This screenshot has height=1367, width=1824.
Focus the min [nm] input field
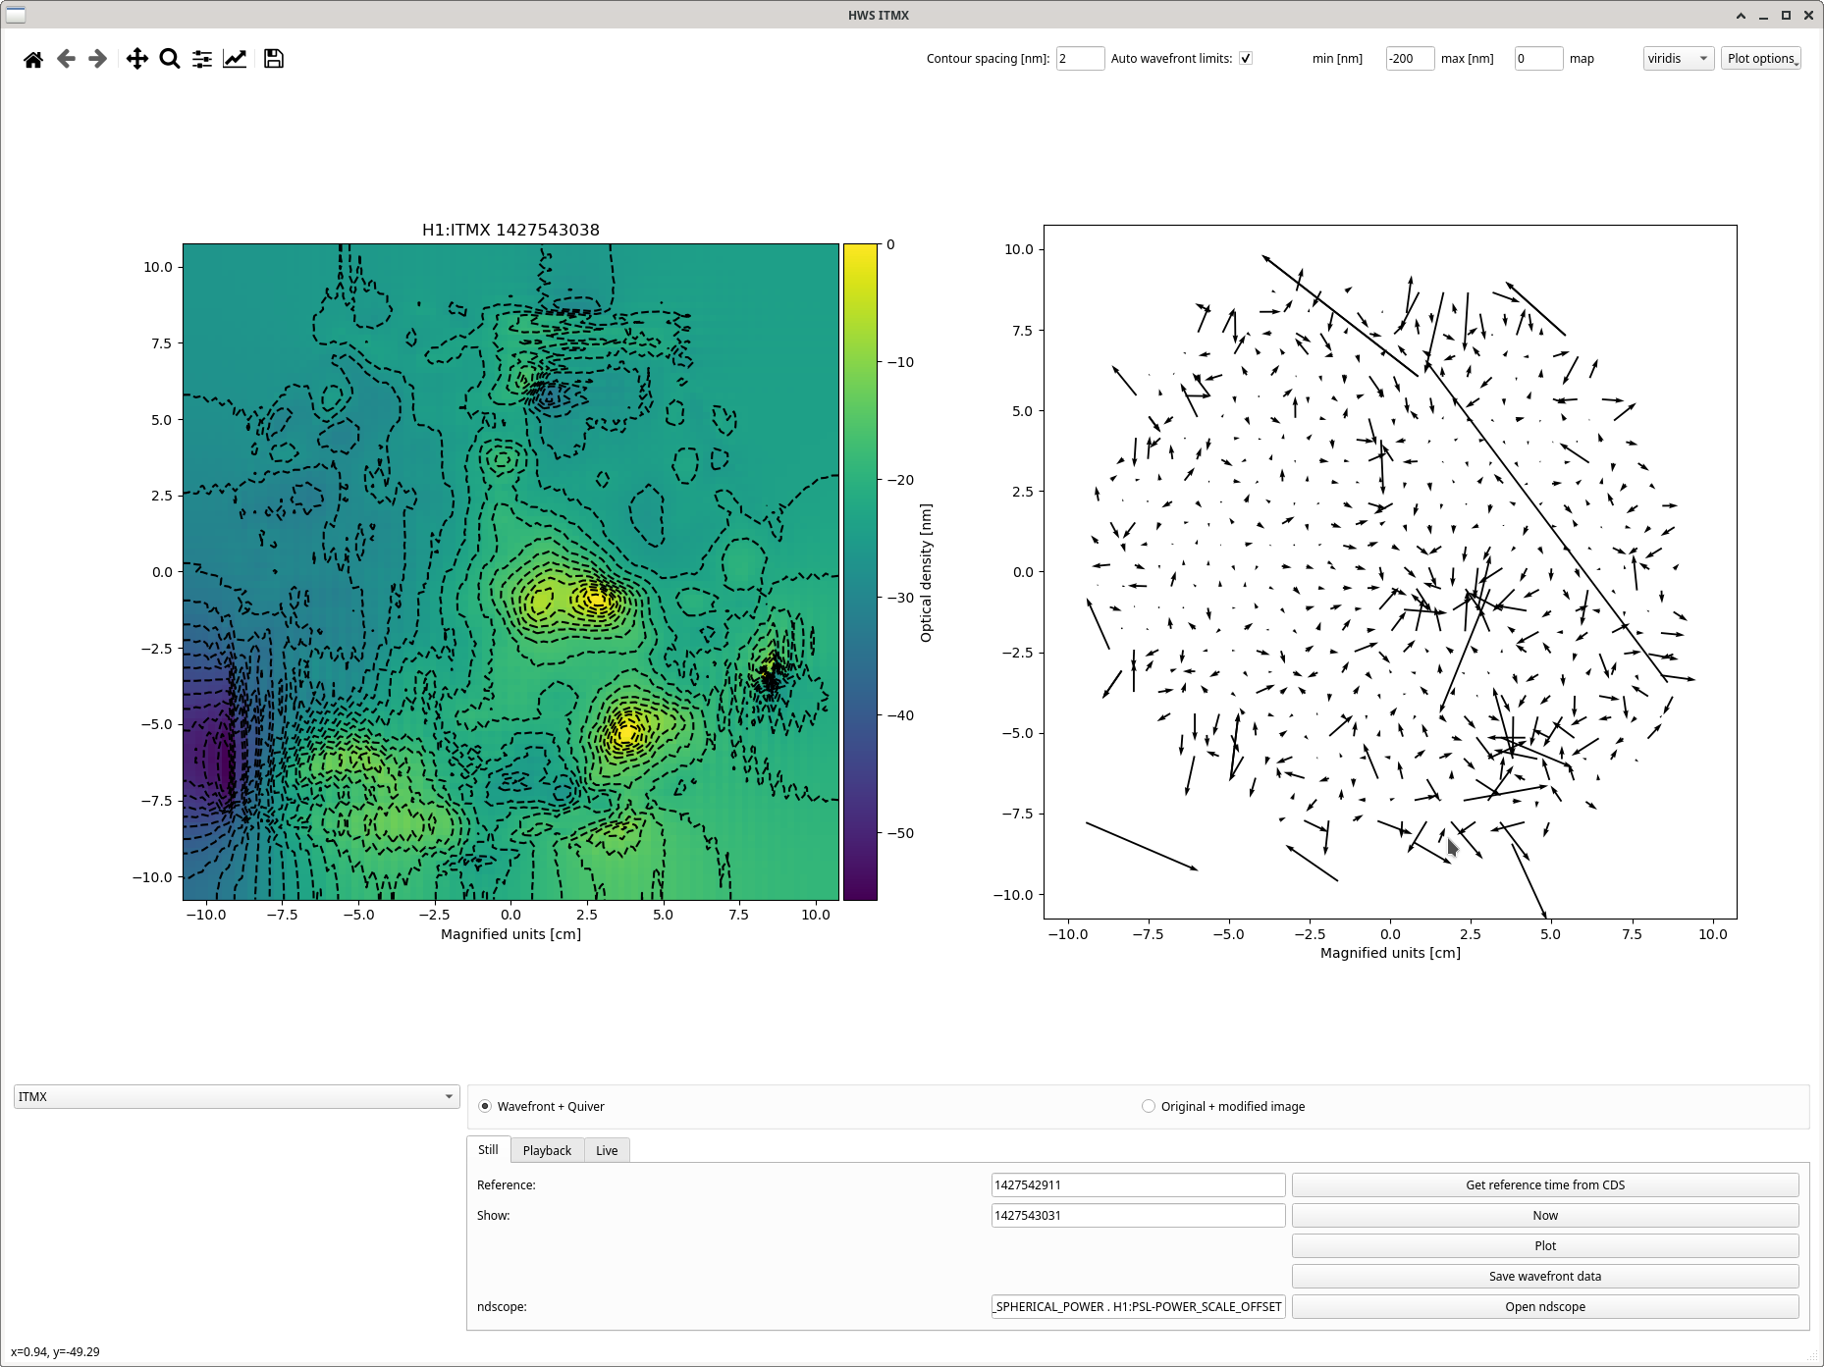click(x=1410, y=59)
